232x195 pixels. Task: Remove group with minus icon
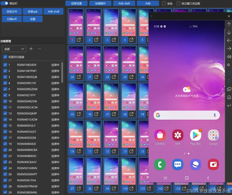[39, 49]
